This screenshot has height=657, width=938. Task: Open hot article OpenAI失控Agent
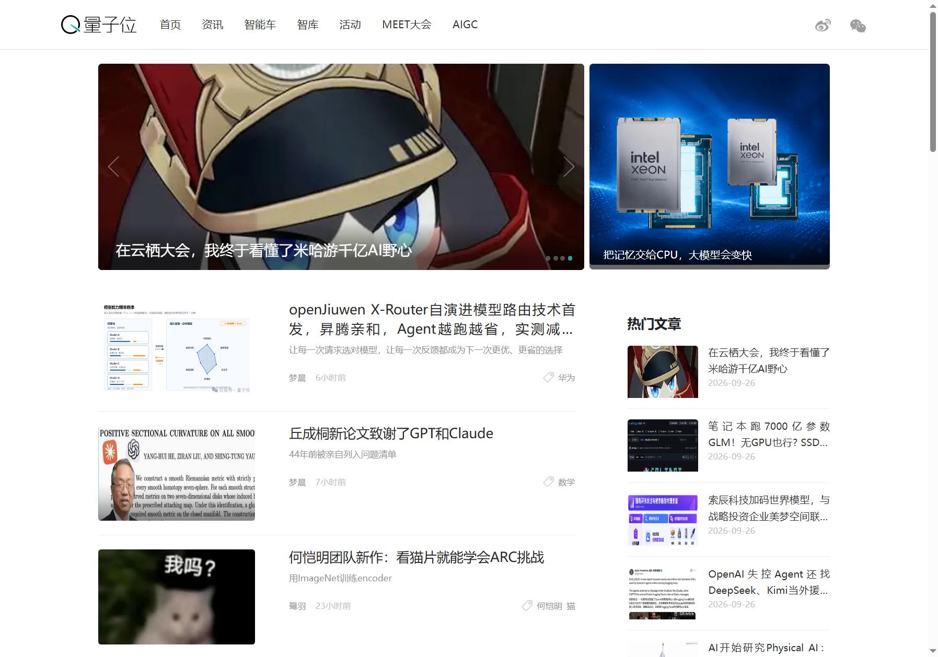(x=769, y=582)
